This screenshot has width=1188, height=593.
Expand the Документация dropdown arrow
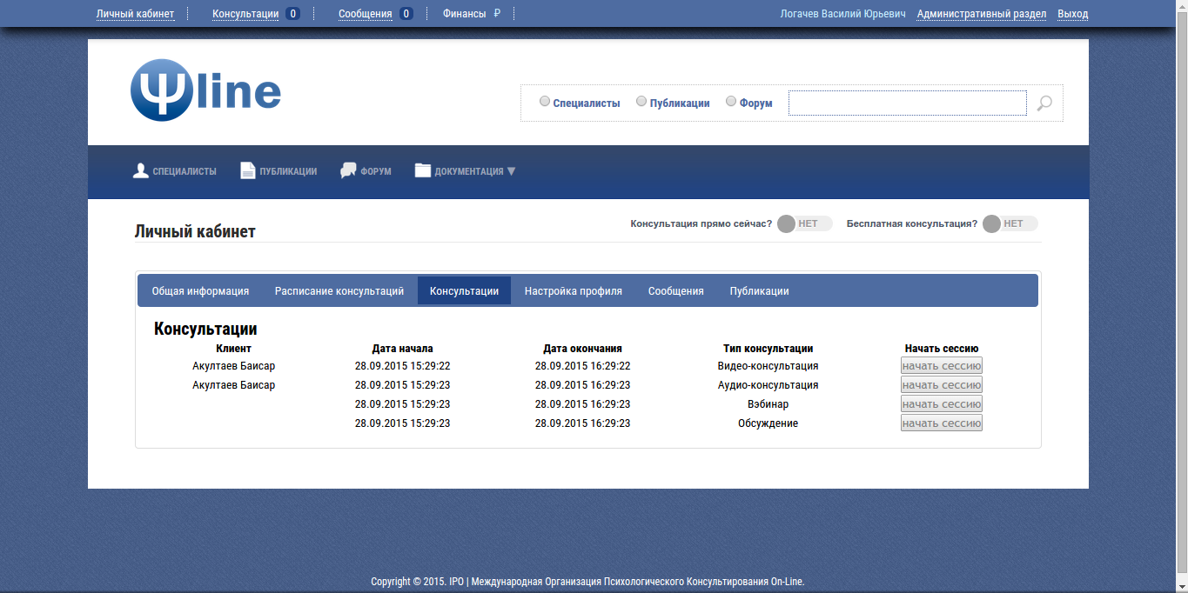tap(511, 171)
